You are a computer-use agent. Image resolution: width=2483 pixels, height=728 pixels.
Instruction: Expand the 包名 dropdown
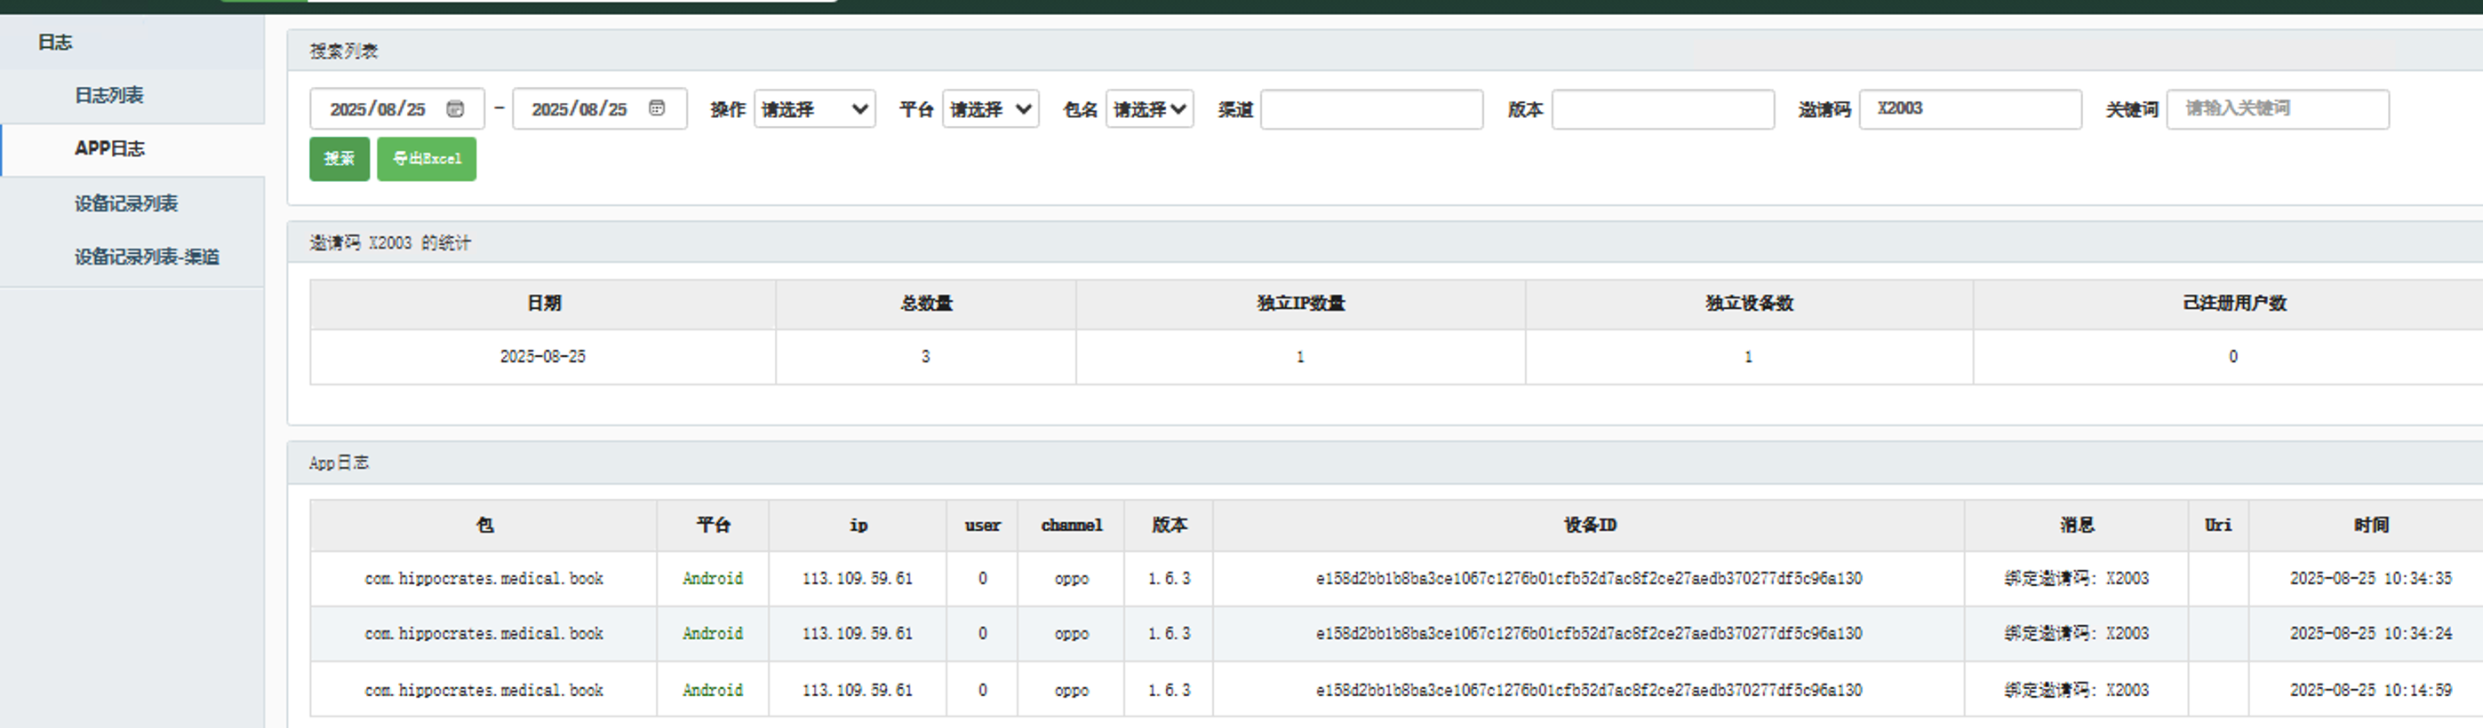pyautogui.click(x=1149, y=109)
